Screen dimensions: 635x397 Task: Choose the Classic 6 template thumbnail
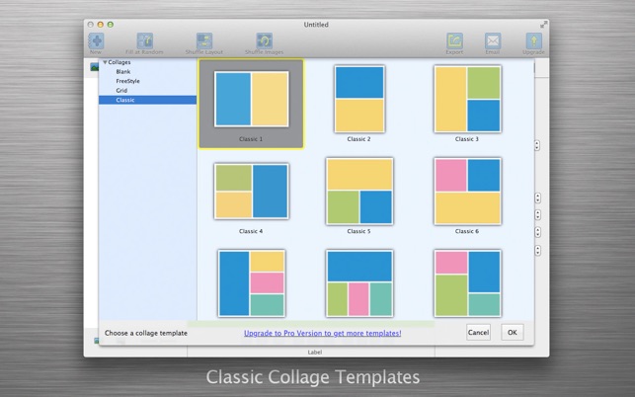pyautogui.click(x=467, y=191)
